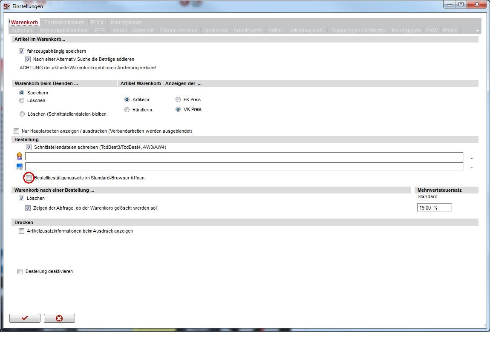Click browse '...' button for second path field

[x=471, y=167]
